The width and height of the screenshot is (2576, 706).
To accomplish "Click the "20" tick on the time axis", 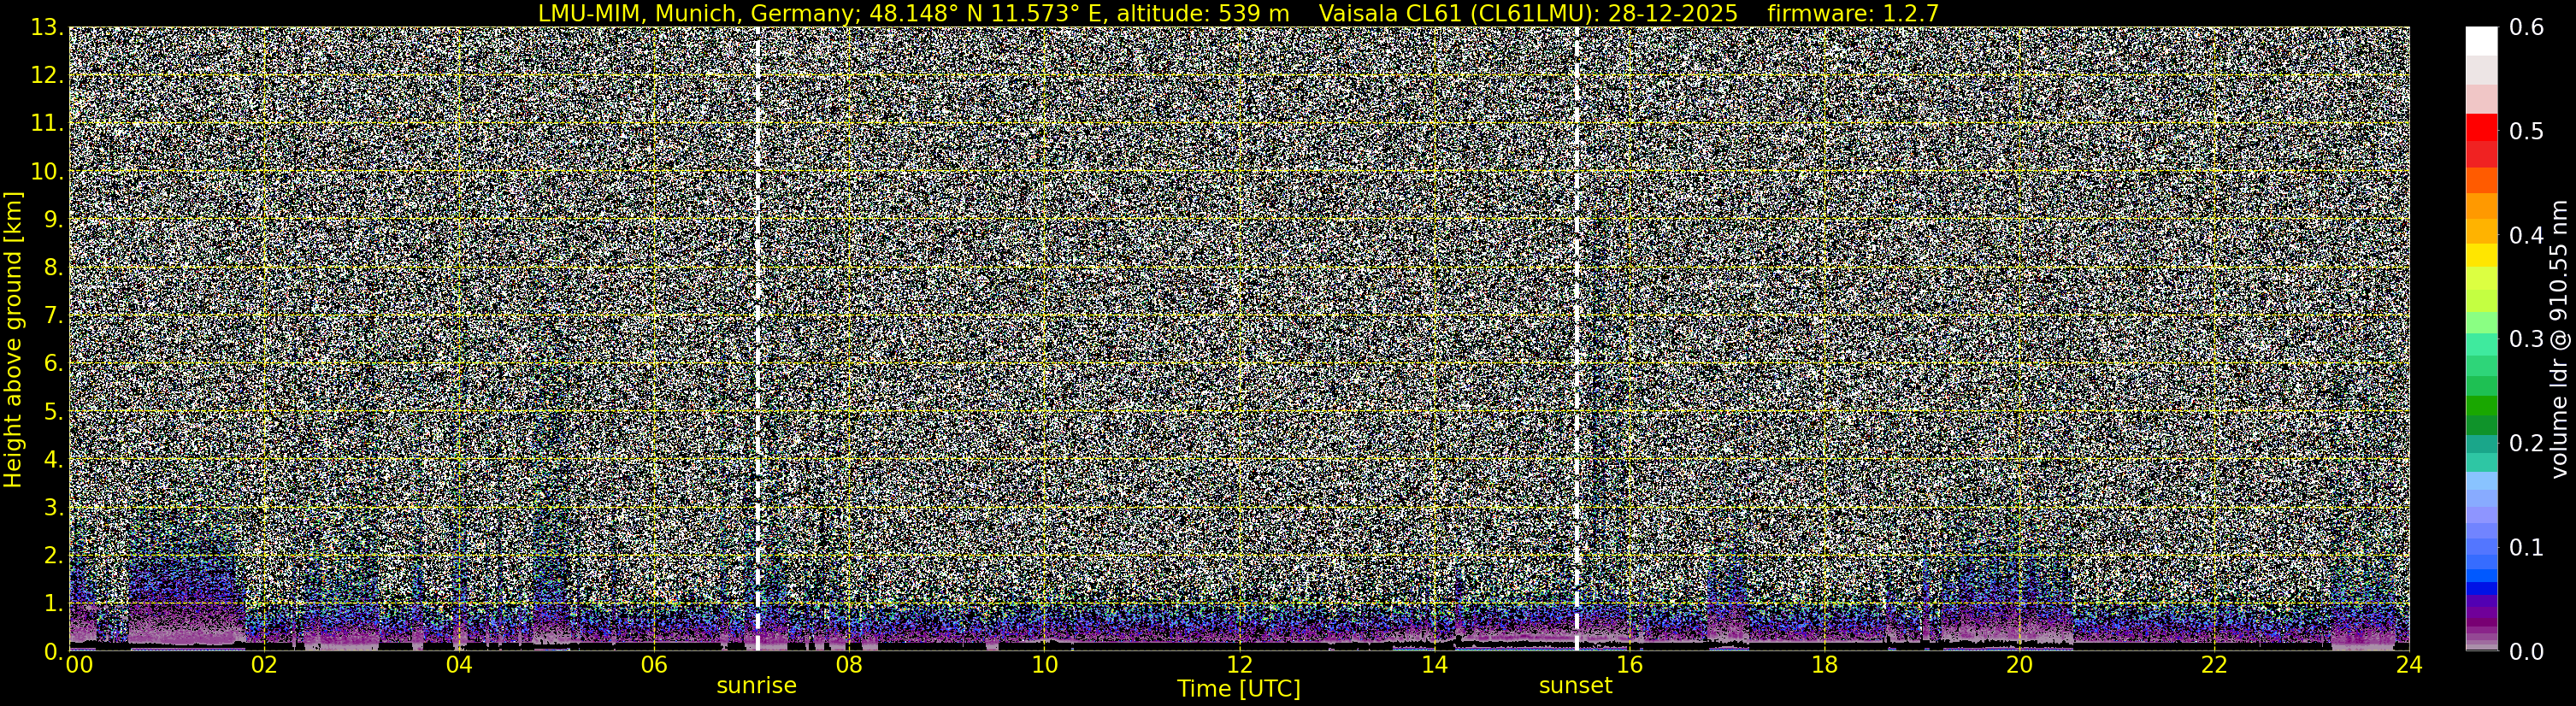I will (x=2019, y=666).
